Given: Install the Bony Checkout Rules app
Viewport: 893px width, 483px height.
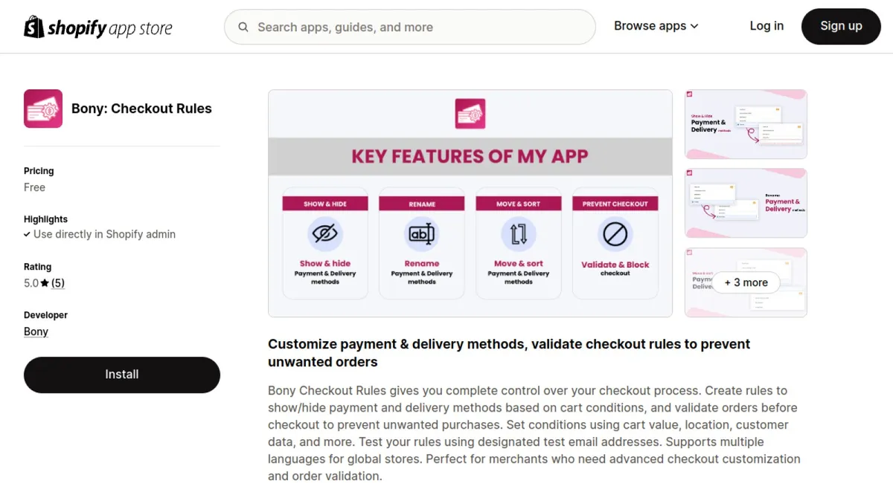Looking at the screenshot, I should click(122, 375).
